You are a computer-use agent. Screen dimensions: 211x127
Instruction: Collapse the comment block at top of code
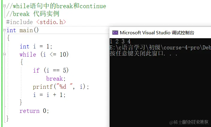[5, 6]
